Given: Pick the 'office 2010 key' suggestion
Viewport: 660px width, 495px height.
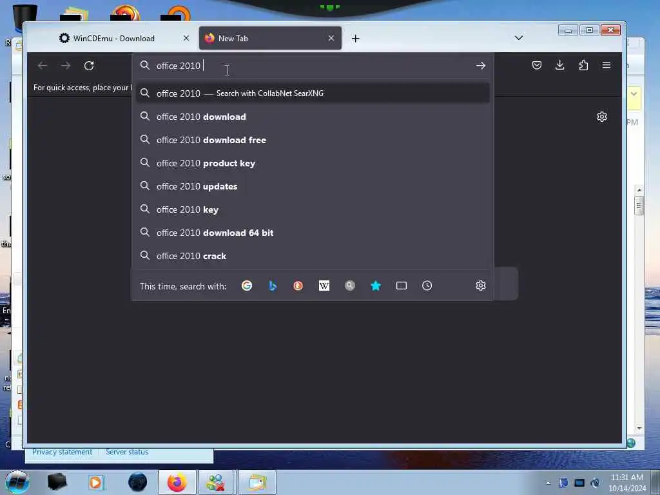Looking at the screenshot, I should pyautogui.click(x=313, y=209).
